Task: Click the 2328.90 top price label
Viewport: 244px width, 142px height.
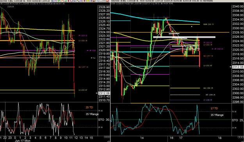Action: [104, 7]
